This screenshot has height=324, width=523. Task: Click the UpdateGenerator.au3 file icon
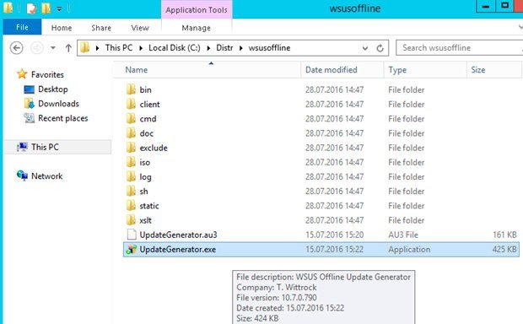coord(132,235)
